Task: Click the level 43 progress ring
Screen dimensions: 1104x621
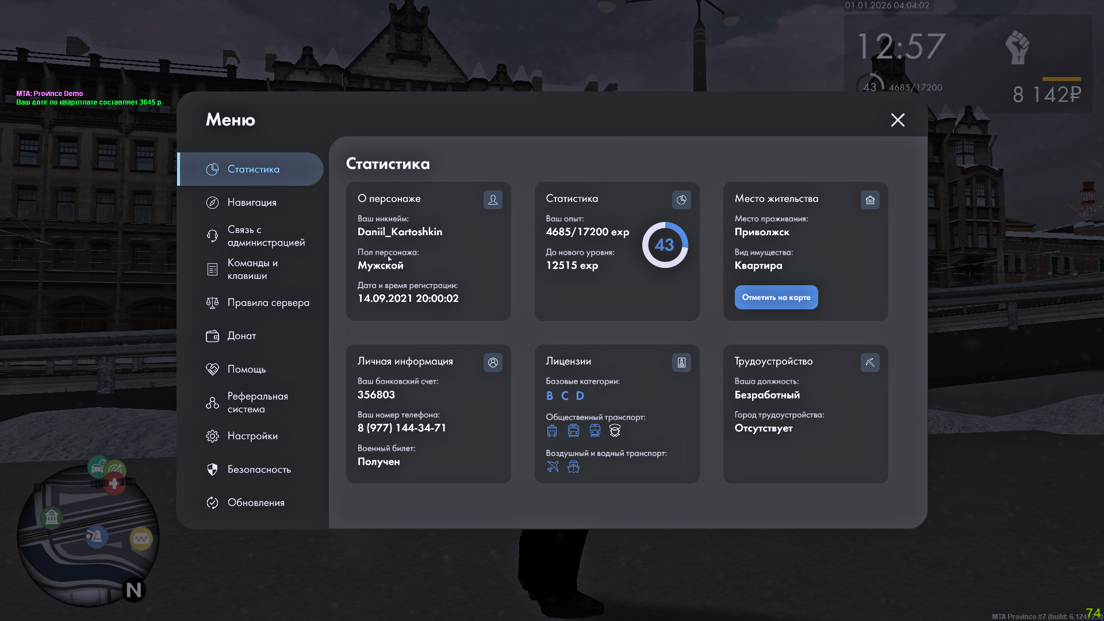Action: 665,245
